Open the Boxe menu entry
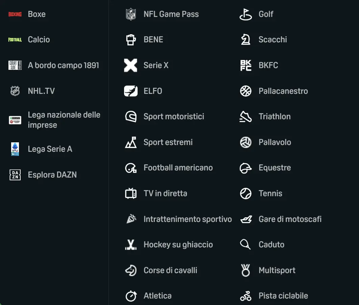The height and width of the screenshot is (305, 359). pyautogui.click(x=37, y=14)
